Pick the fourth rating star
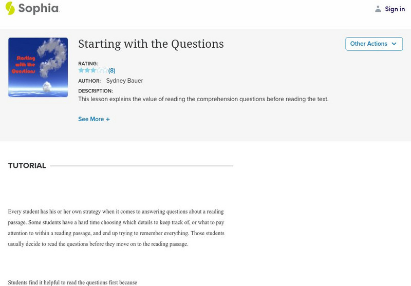 pos(99,70)
